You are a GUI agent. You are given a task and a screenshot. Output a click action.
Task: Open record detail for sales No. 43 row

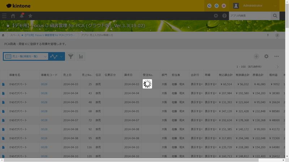pos(3,93)
